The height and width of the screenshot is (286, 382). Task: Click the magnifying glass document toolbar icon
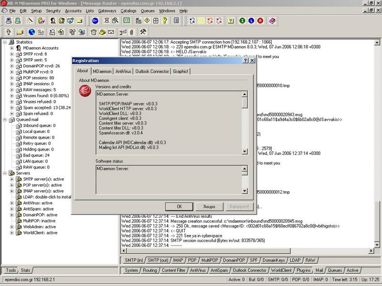tap(115, 20)
